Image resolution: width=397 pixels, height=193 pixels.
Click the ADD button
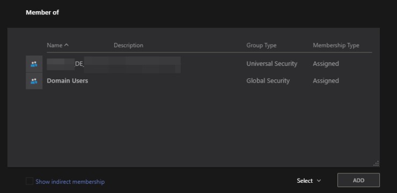[x=358, y=180]
